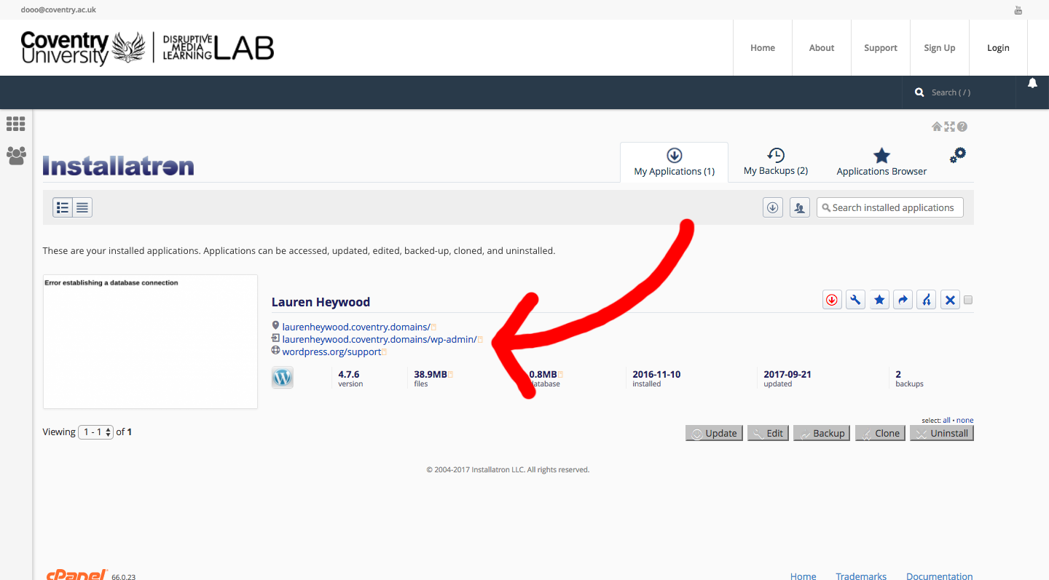Click the select 'none' link

click(x=965, y=421)
